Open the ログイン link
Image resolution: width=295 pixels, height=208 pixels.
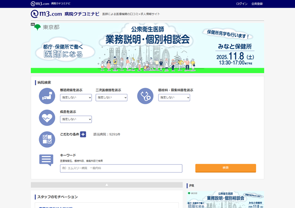[242, 4]
